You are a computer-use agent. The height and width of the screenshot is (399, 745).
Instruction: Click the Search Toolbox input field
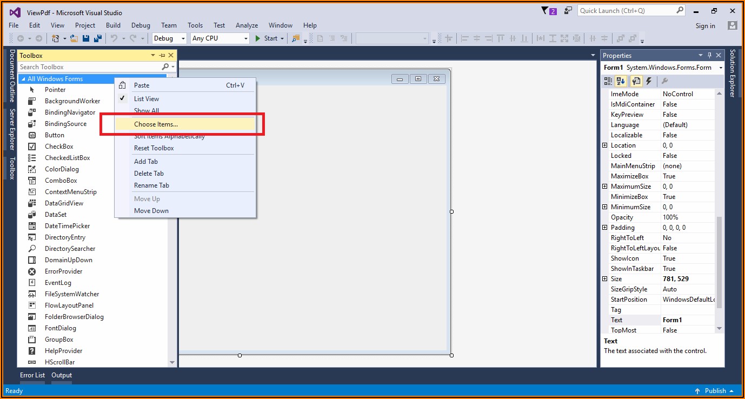point(89,67)
